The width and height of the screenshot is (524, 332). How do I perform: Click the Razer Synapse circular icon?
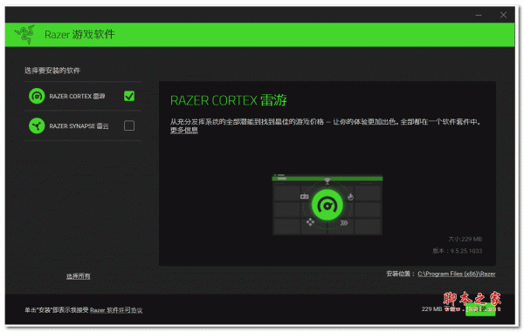[37, 125]
